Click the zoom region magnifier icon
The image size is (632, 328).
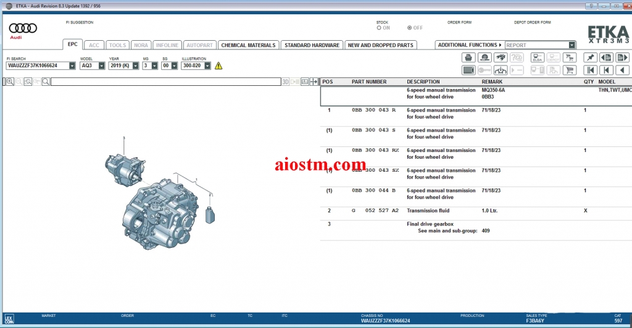tap(28, 82)
